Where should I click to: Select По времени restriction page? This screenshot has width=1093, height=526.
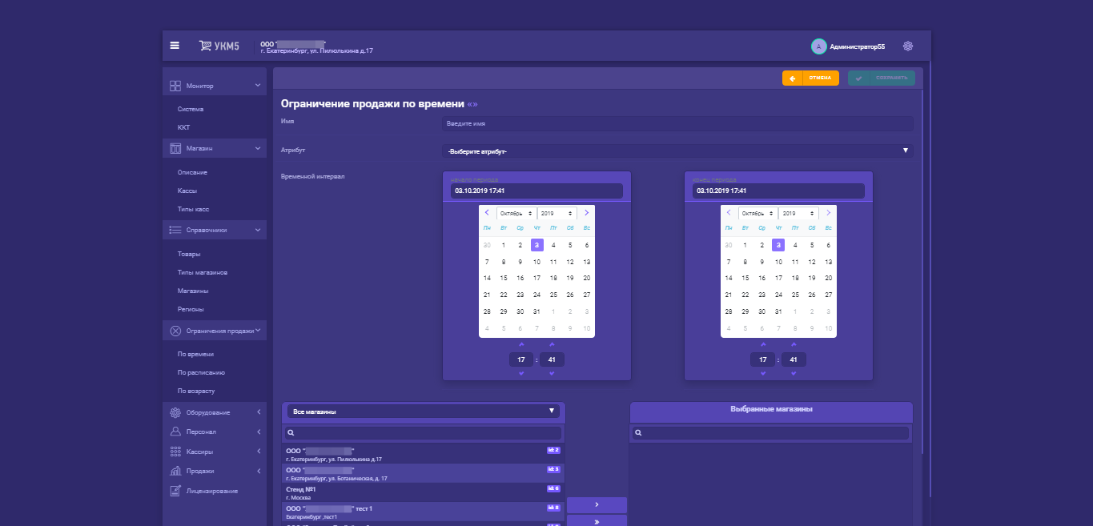click(x=195, y=354)
